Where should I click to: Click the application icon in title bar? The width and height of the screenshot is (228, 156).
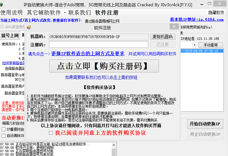pos(1,5)
